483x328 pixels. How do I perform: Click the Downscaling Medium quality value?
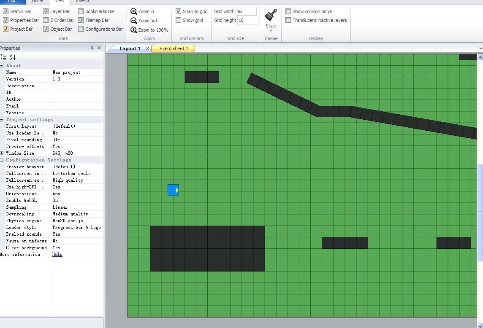[x=77, y=214]
